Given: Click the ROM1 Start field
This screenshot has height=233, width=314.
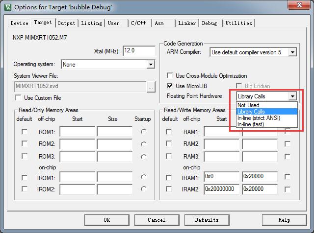Looking at the screenshot, I should (x=78, y=131).
